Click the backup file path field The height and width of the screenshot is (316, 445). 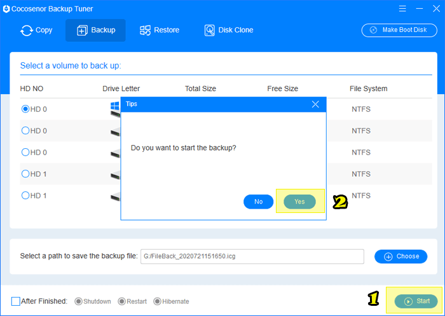click(252, 256)
